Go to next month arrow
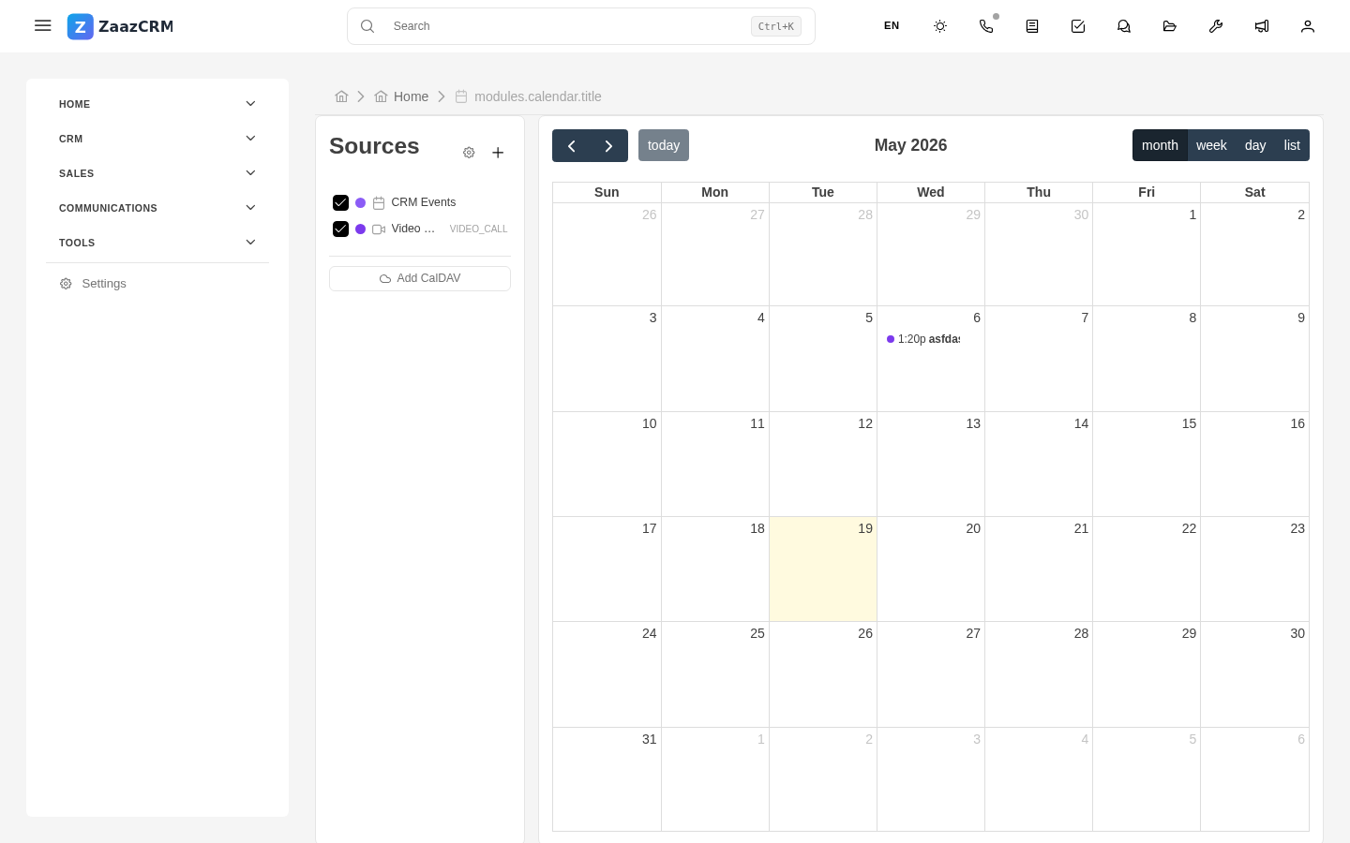This screenshot has height=843, width=1350. (608, 145)
